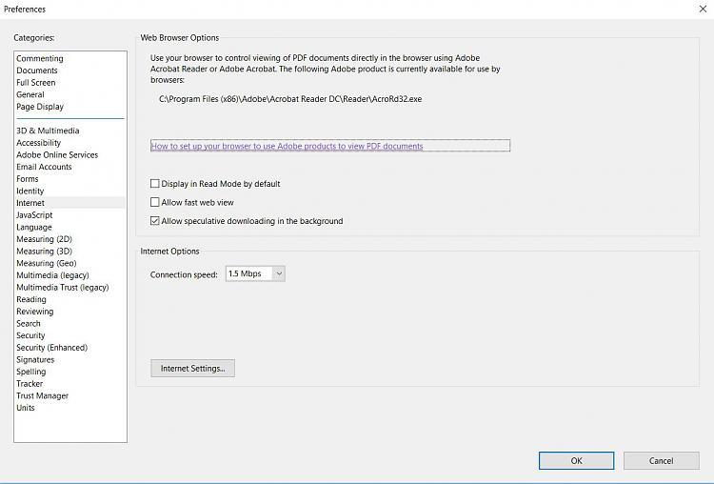This screenshot has width=714, height=484.
Task: Go to the Security category
Action: click(x=30, y=335)
